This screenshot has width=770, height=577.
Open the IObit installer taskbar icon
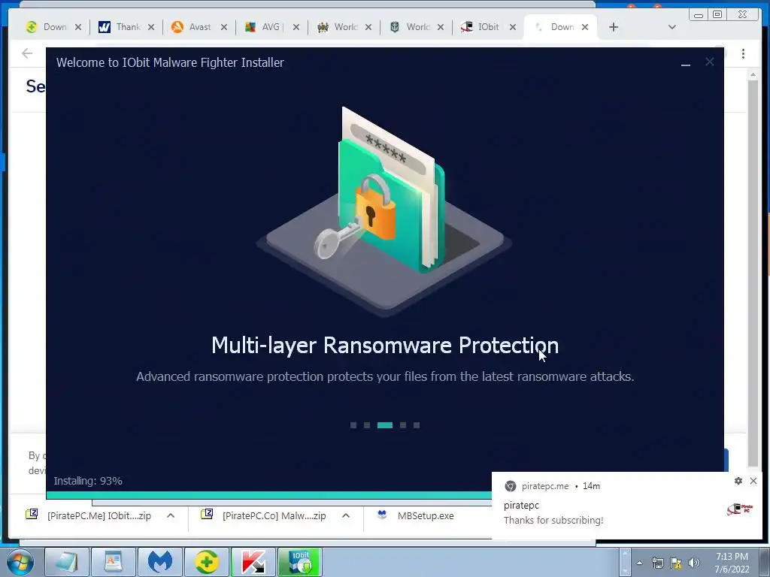click(x=300, y=562)
